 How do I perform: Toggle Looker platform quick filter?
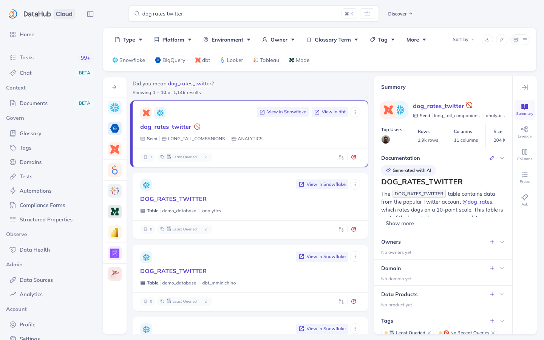(x=232, y=60)
